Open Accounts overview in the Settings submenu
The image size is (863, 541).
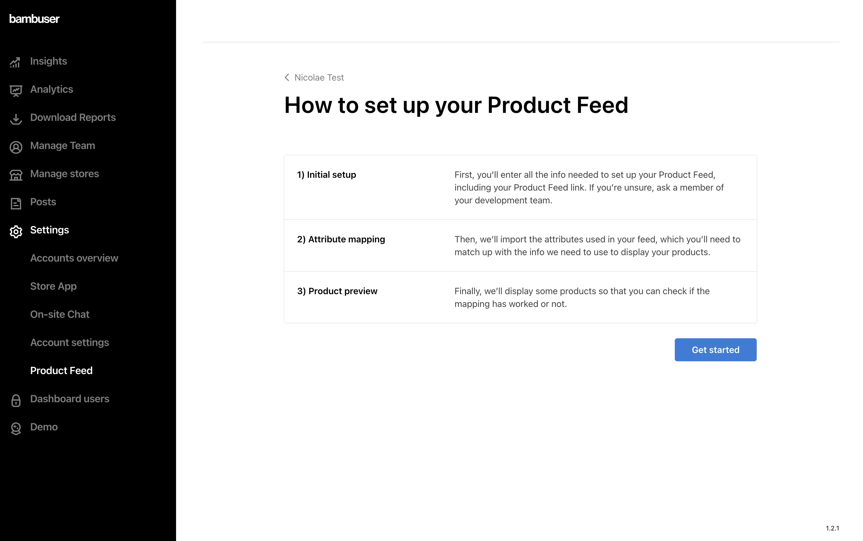pos(74,258)
